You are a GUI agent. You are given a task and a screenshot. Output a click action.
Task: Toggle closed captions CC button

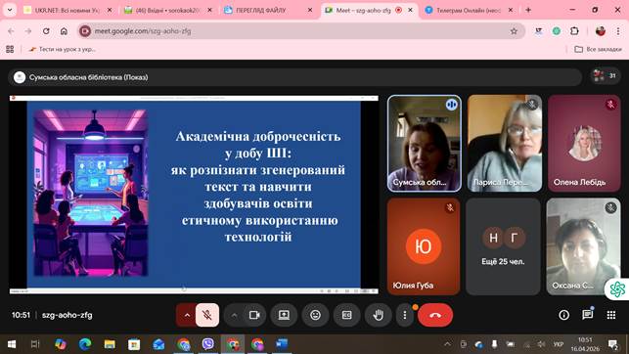pyautogui.click(x=347, y=315)
